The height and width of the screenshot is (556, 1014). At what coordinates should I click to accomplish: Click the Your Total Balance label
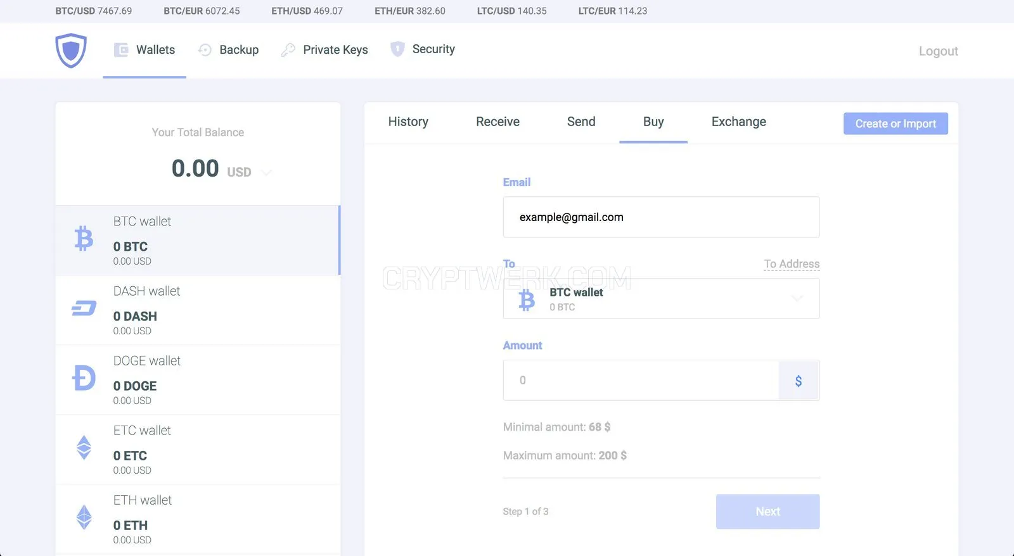tap(198, 132)
